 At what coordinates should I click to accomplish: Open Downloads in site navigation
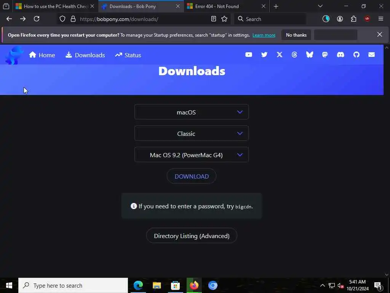85,55
